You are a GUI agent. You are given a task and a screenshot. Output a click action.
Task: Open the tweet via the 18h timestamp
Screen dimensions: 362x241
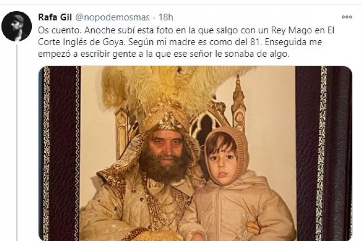click(x=166, y=17)
